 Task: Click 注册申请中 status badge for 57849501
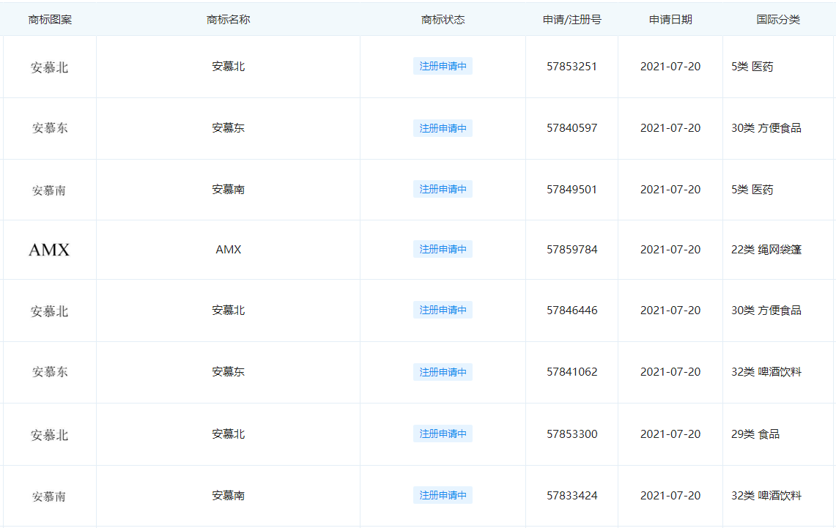pyautogui.click(x=443, y=189)
